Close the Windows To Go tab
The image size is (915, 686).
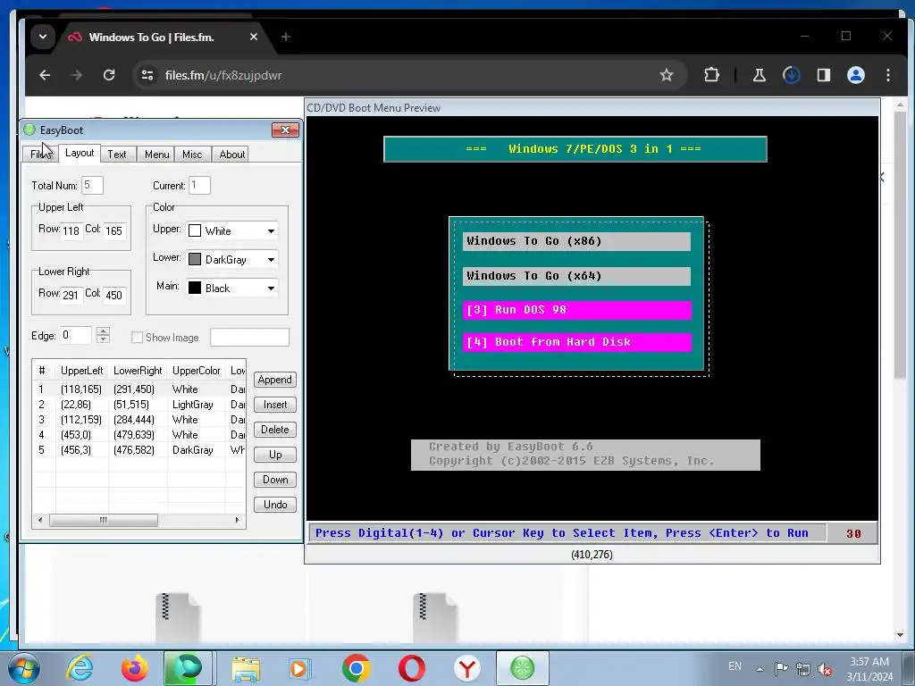tap(253, 37)
